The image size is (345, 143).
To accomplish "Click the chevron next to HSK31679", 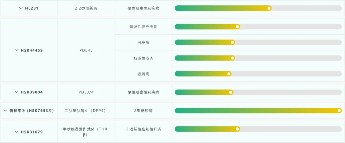I will (17, 132).
